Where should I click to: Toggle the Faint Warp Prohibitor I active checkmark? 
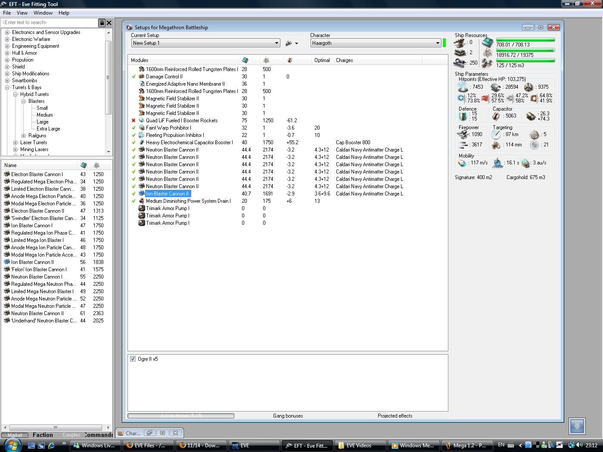pyautogui.click(x=134, y=128)
